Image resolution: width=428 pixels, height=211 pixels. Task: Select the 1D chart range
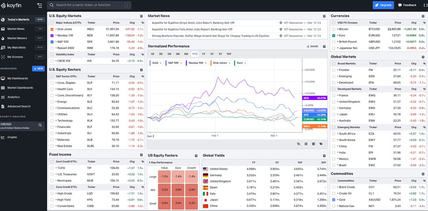click(x=153, y=54)
